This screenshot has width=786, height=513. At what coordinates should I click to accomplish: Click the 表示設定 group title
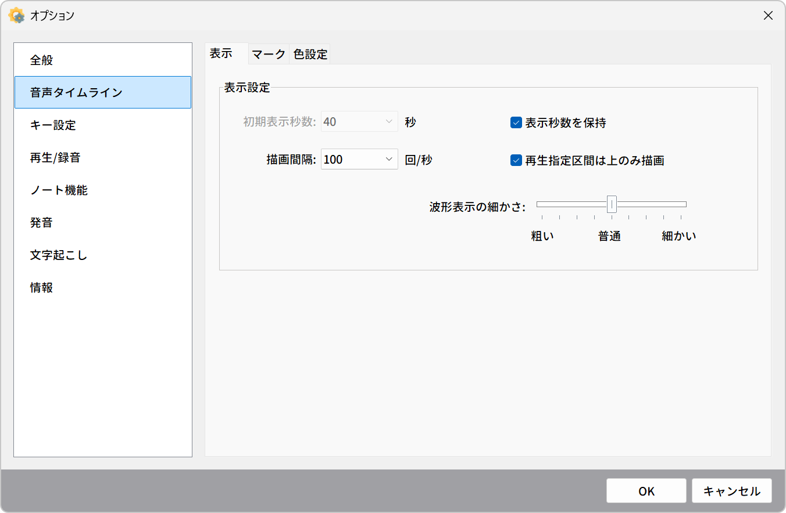(247, 88)
